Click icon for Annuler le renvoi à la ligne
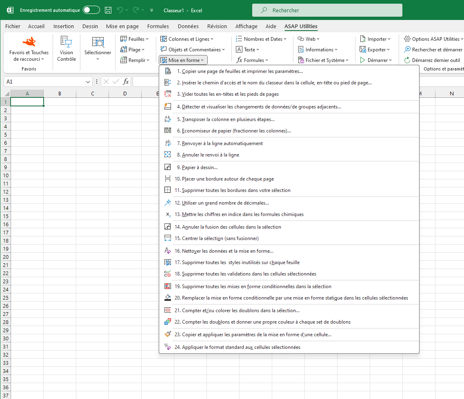 click(x=168, y=154)
